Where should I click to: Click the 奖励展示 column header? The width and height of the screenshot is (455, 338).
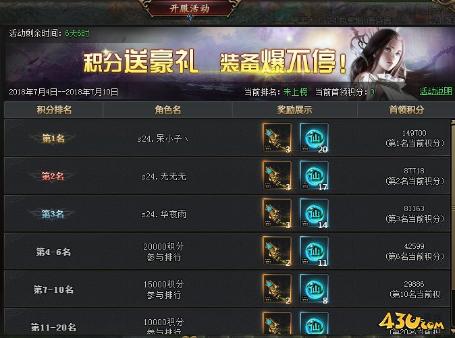[294, 109]
